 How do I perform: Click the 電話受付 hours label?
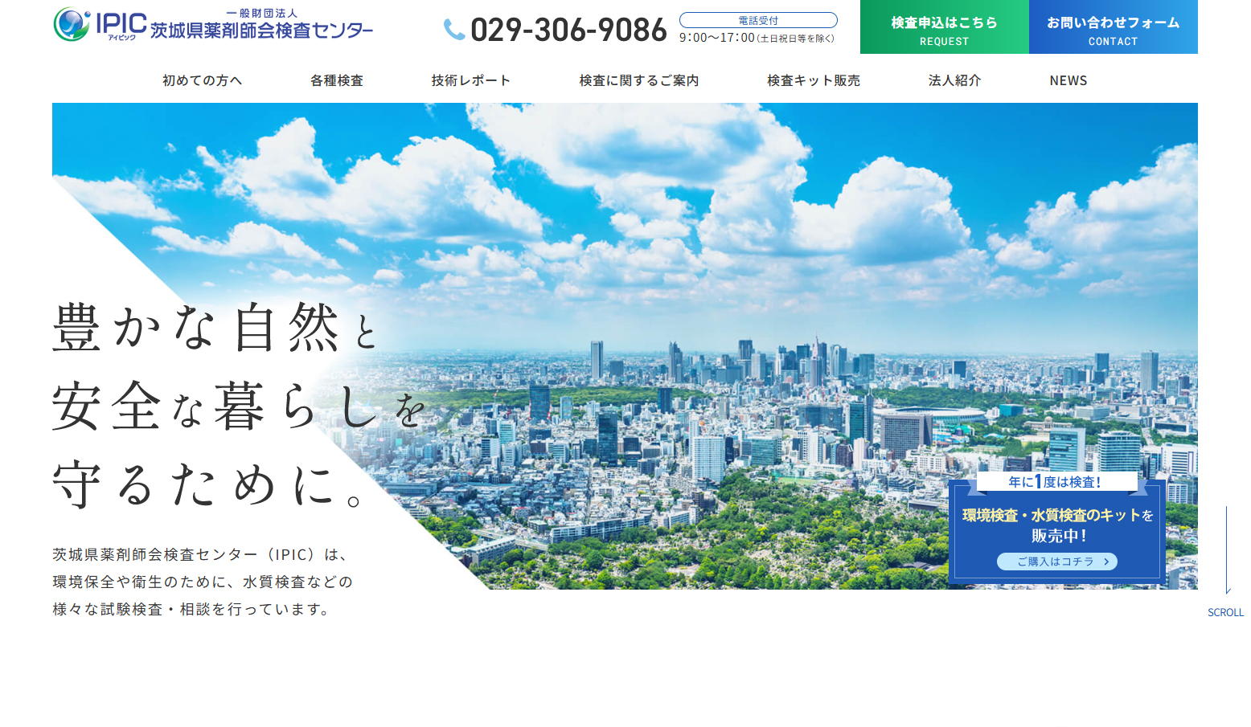[x=757, y=20]
